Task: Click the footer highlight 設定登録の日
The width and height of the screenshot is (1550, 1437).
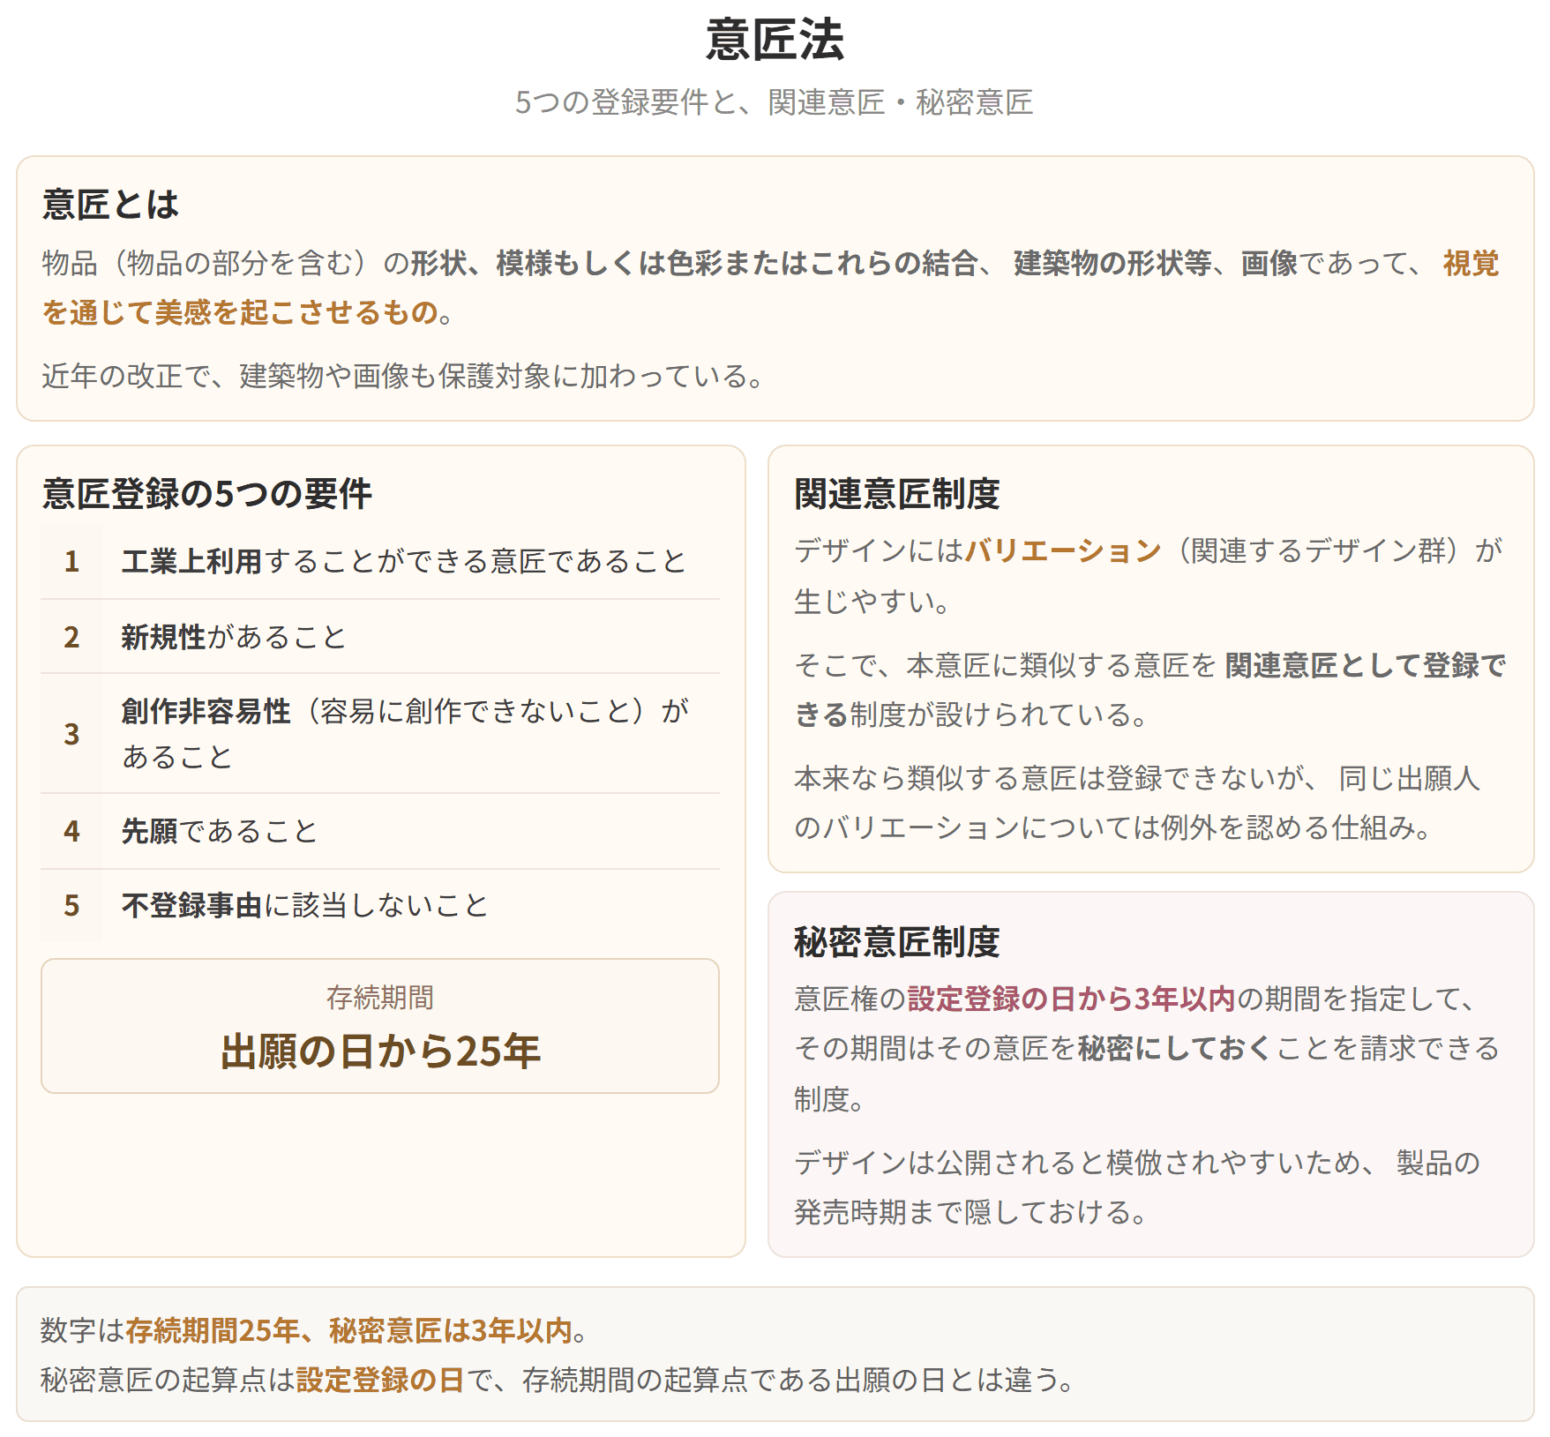Action: click(380, 1380)
